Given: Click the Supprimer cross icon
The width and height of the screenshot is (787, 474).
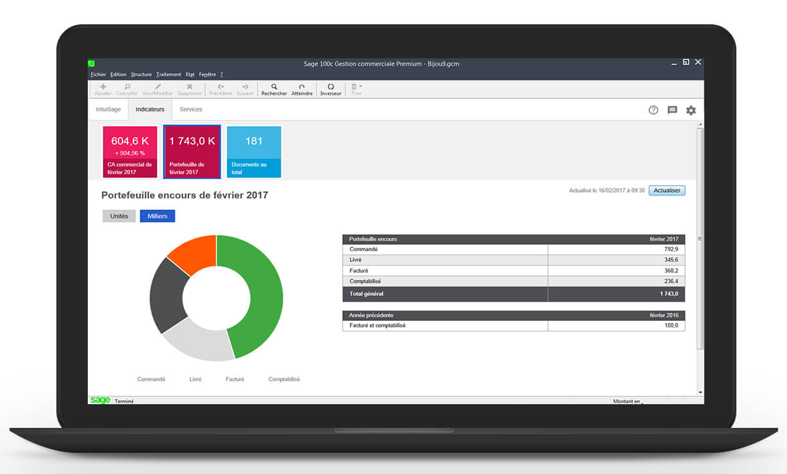Looking at the screenshot, I should pos(189,86).
